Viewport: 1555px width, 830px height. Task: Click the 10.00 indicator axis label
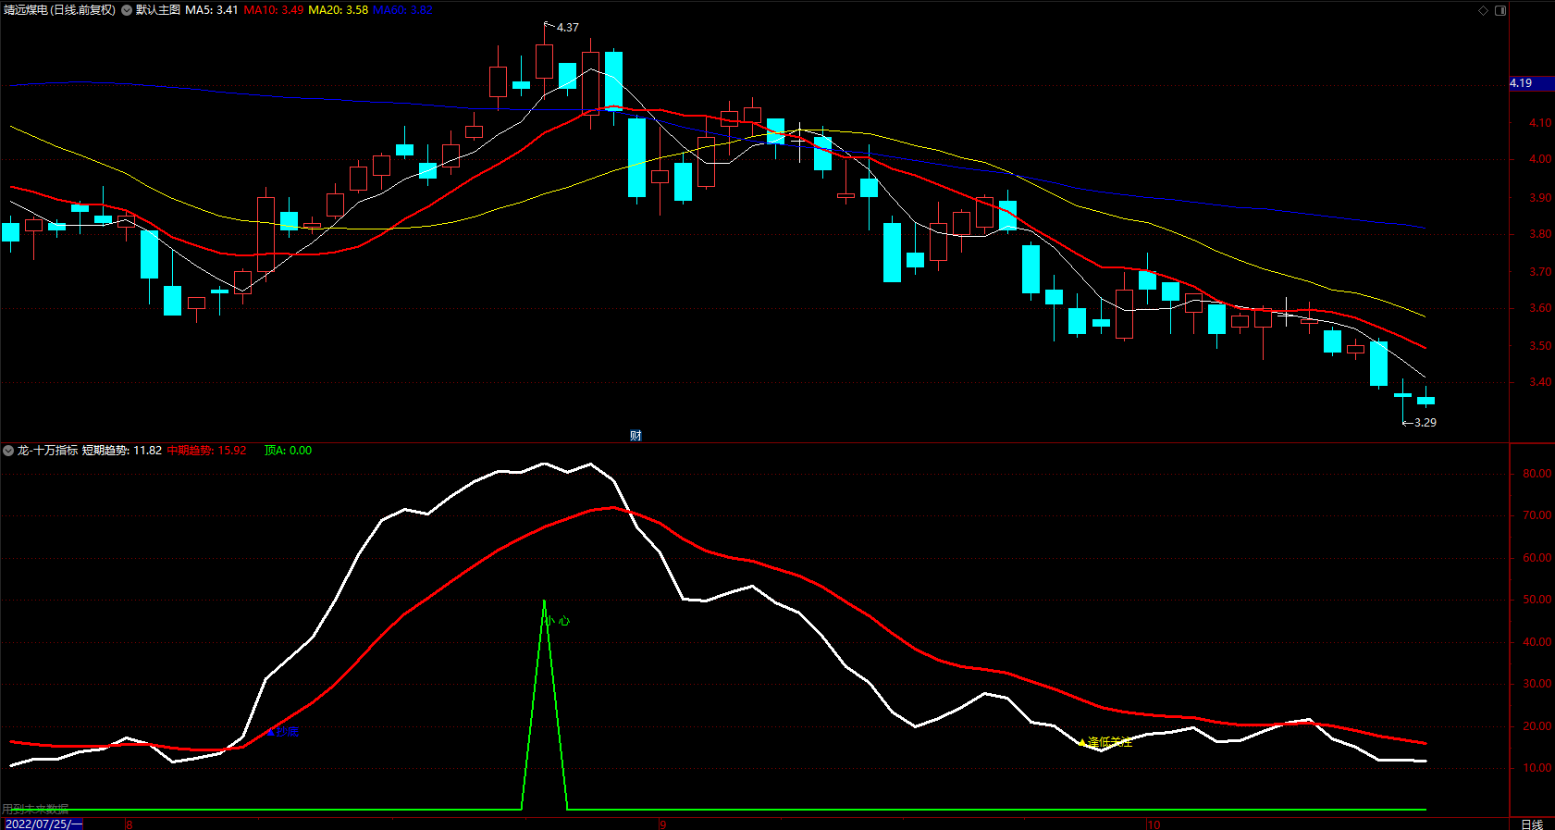[1537, 768]
